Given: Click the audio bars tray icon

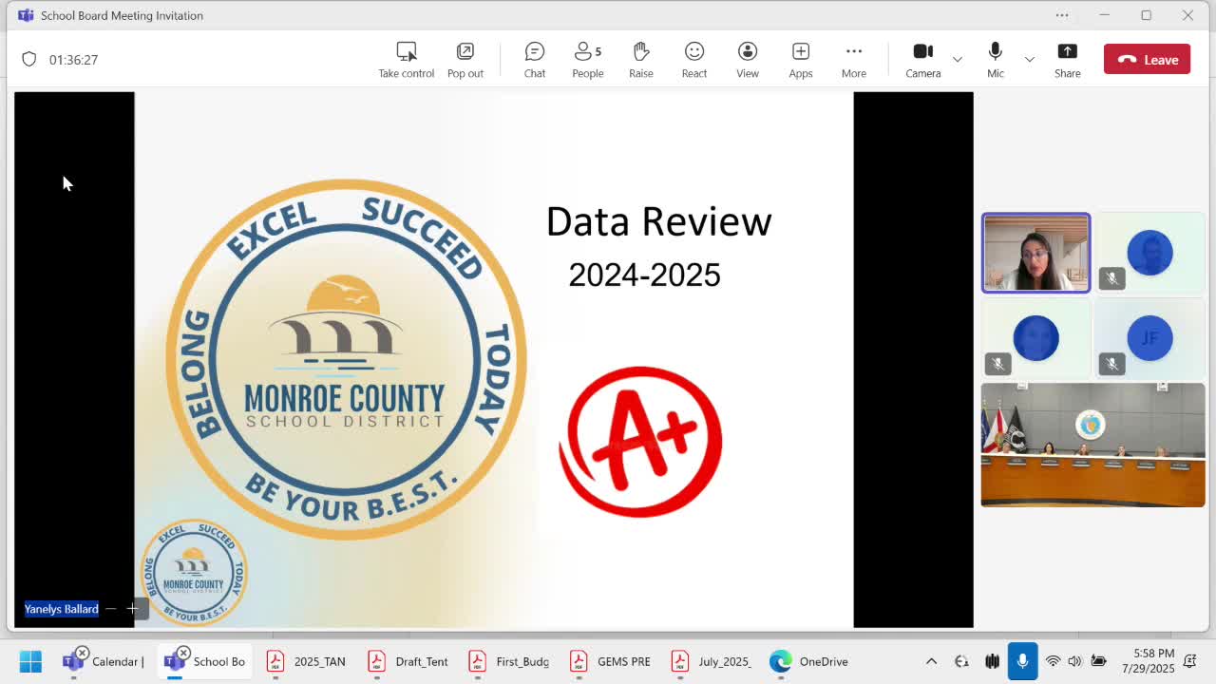Looking at the screenshot, I should pyautogui.click(x=992, y=661).
